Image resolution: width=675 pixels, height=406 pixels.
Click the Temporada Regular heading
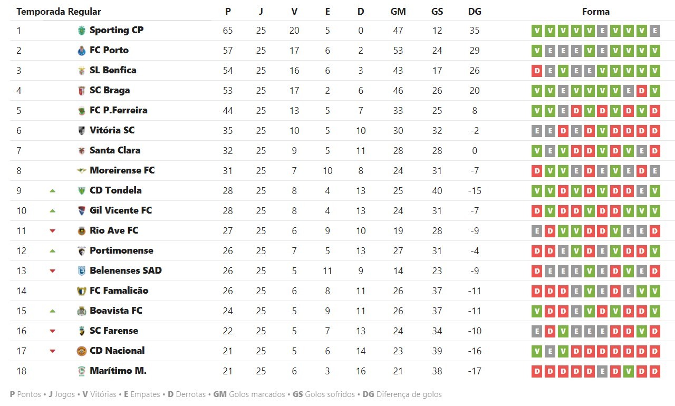tap(59, 12)
